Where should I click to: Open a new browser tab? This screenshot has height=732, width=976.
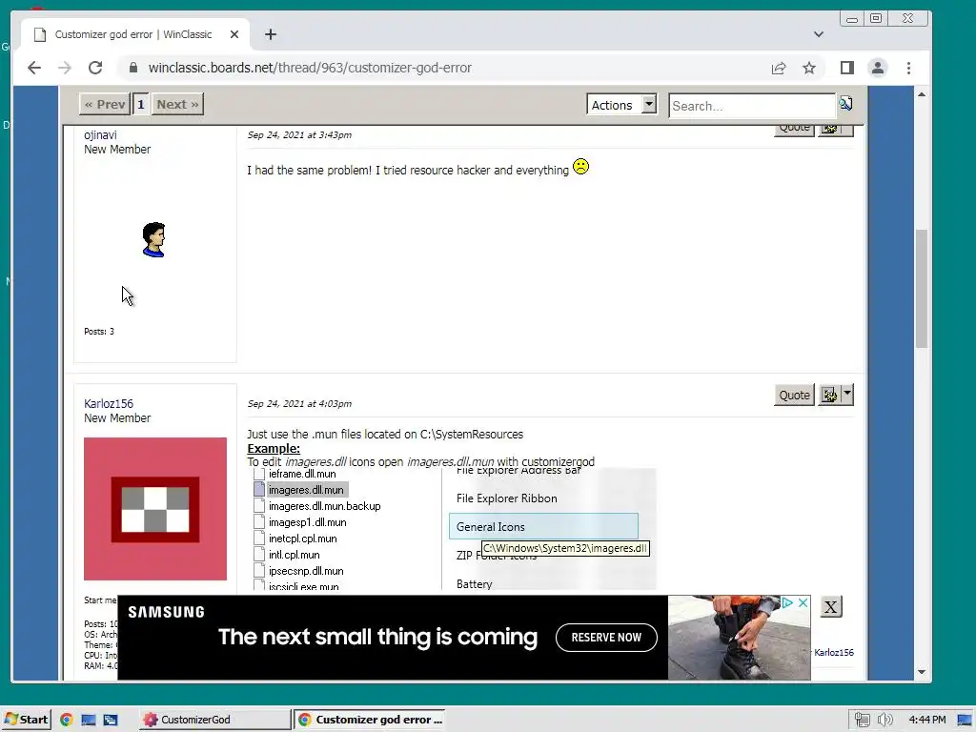(x=270, y=34)
